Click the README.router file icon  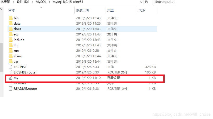11,89
